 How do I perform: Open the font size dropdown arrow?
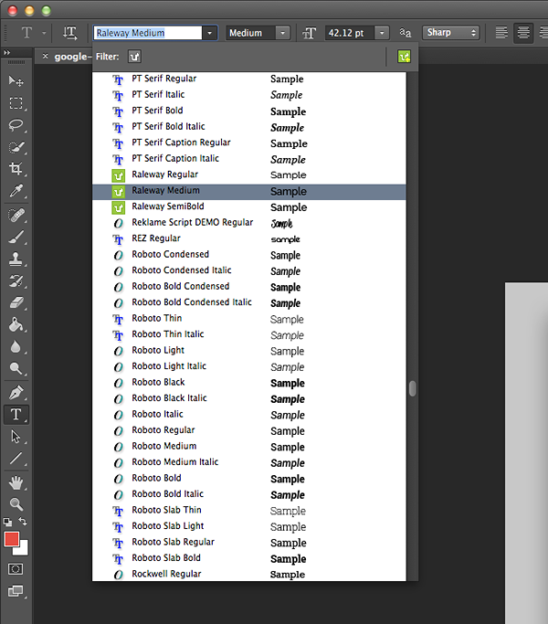tap(382, 33)
